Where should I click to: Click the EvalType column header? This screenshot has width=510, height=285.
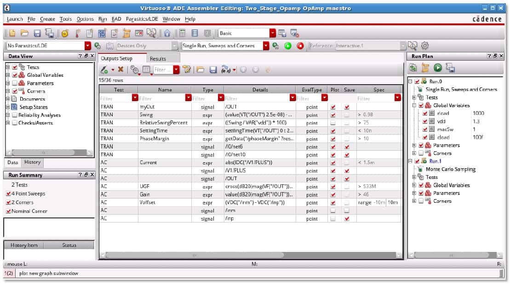(312, 90)
